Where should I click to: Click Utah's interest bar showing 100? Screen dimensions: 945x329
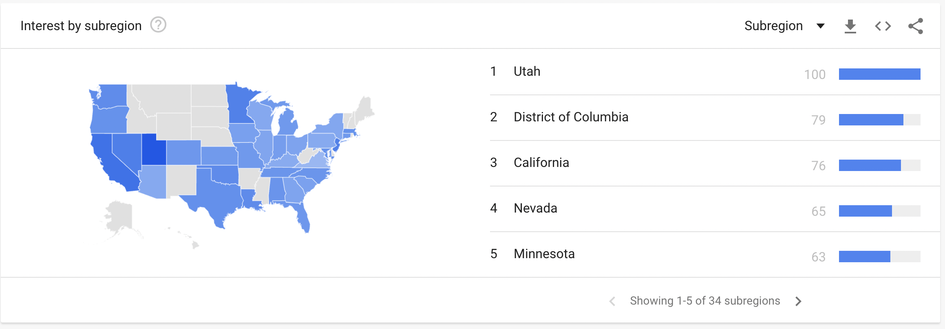(879, 74)
